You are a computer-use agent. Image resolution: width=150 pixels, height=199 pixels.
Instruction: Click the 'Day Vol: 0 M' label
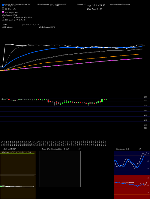tap(94, 9)
